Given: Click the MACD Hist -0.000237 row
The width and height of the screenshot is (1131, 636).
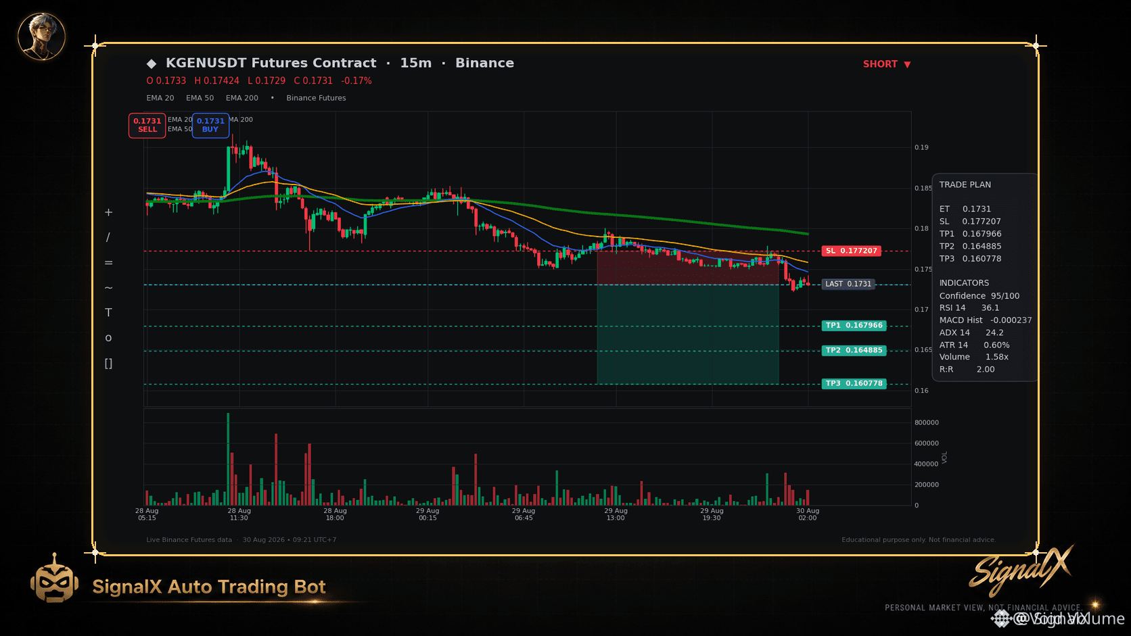Looking at the screenshot, I should pyautogui.click(x=985, y=320).
